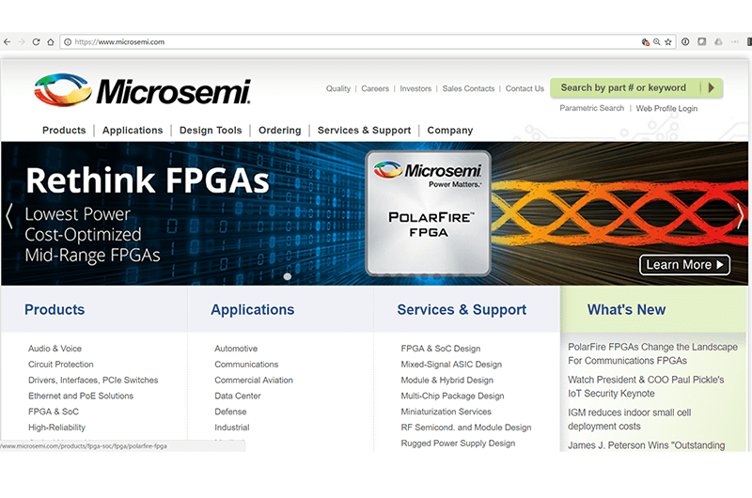Viewport: 752px width, 498px height.
Task: Click the search by part number field
Action: pyautogui.click(x=625, y=87)
